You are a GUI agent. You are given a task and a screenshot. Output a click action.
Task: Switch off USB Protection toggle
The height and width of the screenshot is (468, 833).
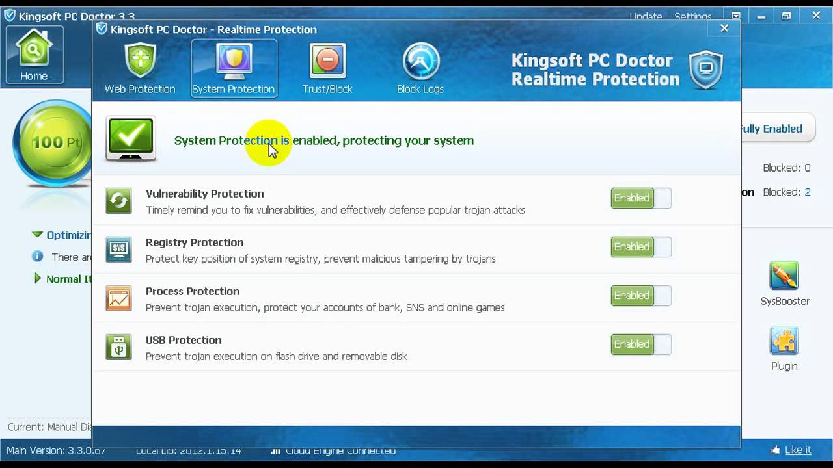click(x=641, y=344)
